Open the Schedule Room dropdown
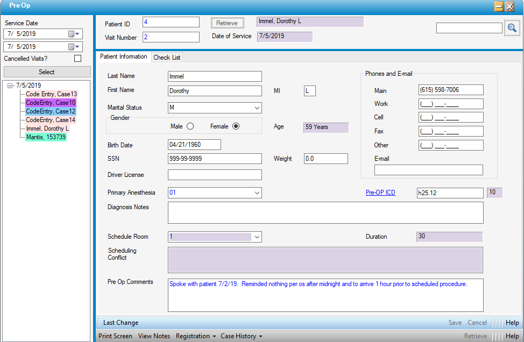Viewport: 524px width, 342px height. click(257, 237)
